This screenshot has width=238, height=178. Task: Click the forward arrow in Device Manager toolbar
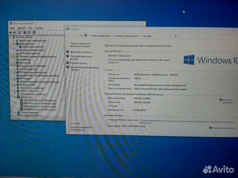tap(15, 33)
